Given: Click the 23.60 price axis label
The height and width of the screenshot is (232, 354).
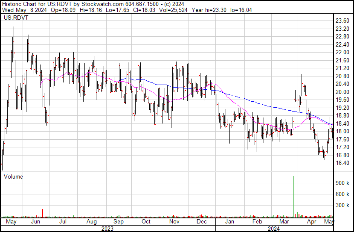Looking at the screenshot, I should pos(343,21).
